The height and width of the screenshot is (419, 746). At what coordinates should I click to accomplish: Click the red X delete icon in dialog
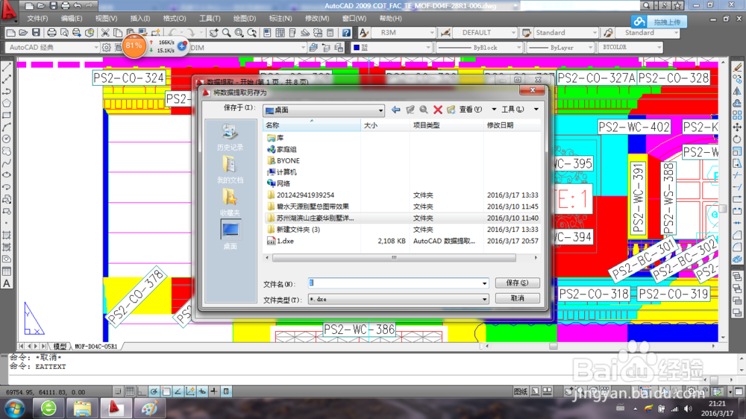[x=438, y=110]
